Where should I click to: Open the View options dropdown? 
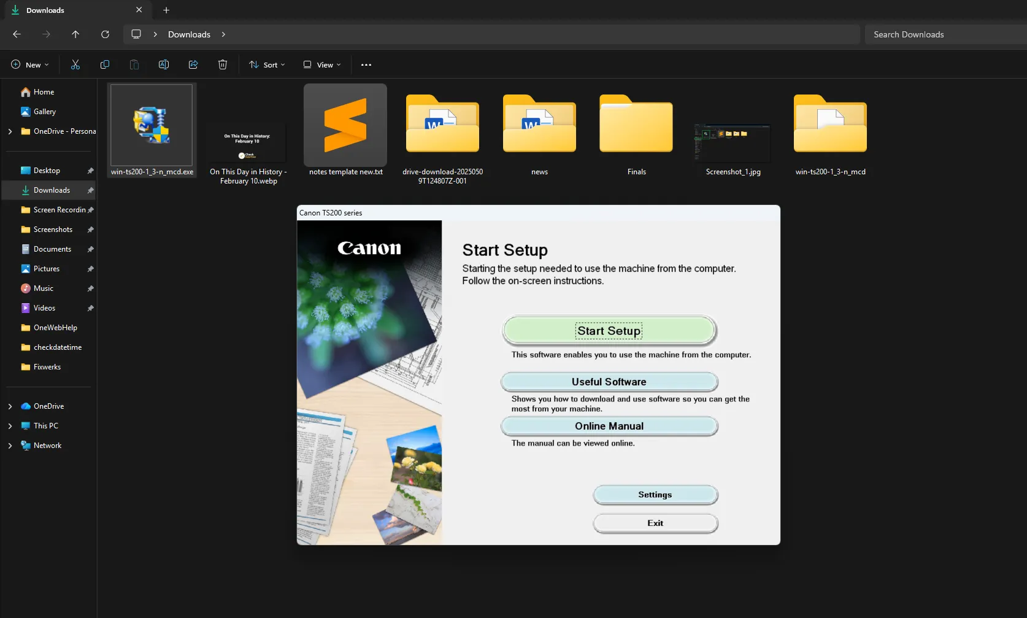321,64
